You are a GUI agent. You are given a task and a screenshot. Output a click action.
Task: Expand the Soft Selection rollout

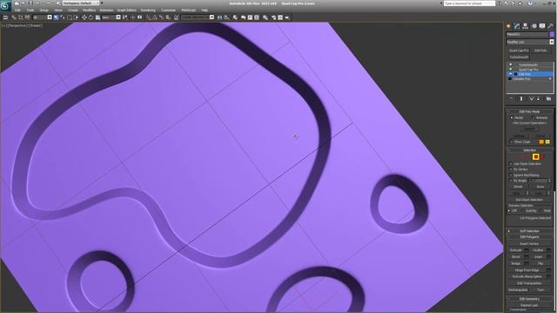pyautogui.click(x=529, y=231)
